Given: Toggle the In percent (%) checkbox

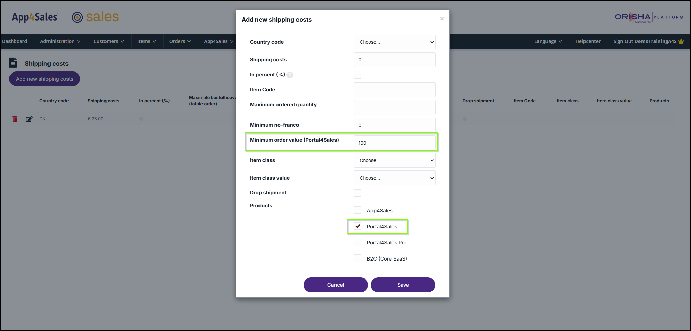Looking at the screenshot, I should (x=358, y=75).
